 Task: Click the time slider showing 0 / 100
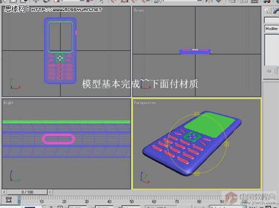click(27, 192)
